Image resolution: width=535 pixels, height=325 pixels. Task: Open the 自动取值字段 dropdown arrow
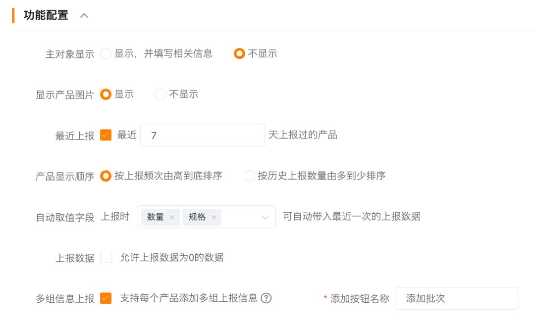tap(265, 217)
